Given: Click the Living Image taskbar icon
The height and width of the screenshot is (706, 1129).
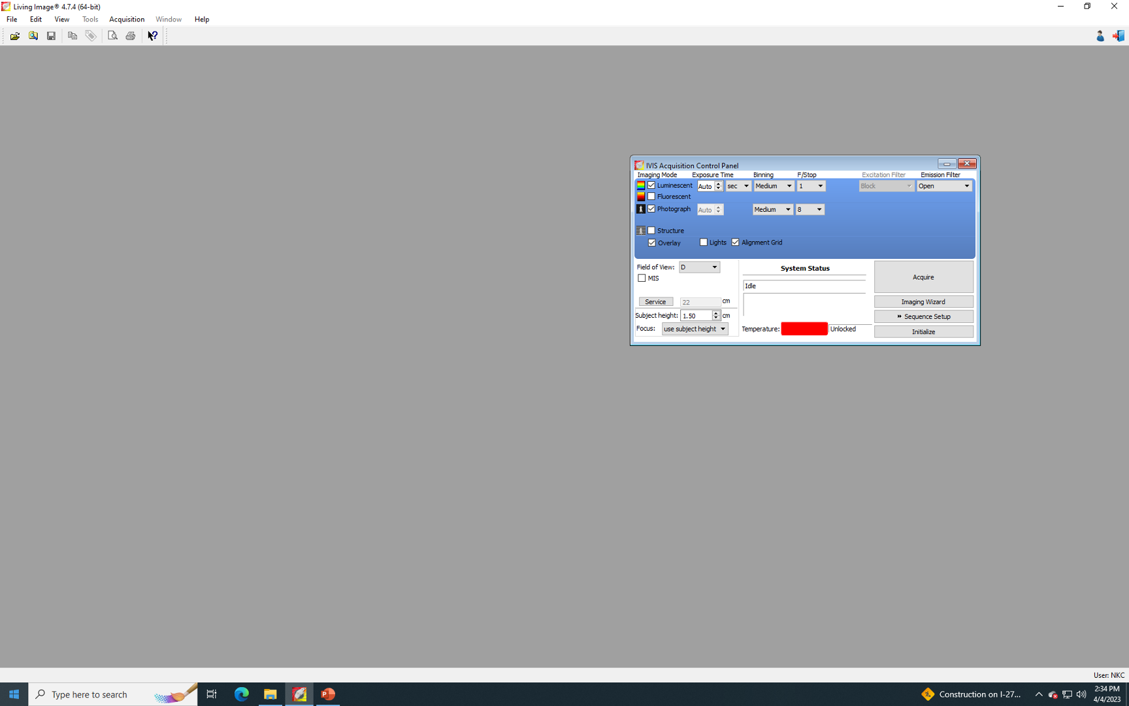Looking at the screenshot, I should pos(299,694).
